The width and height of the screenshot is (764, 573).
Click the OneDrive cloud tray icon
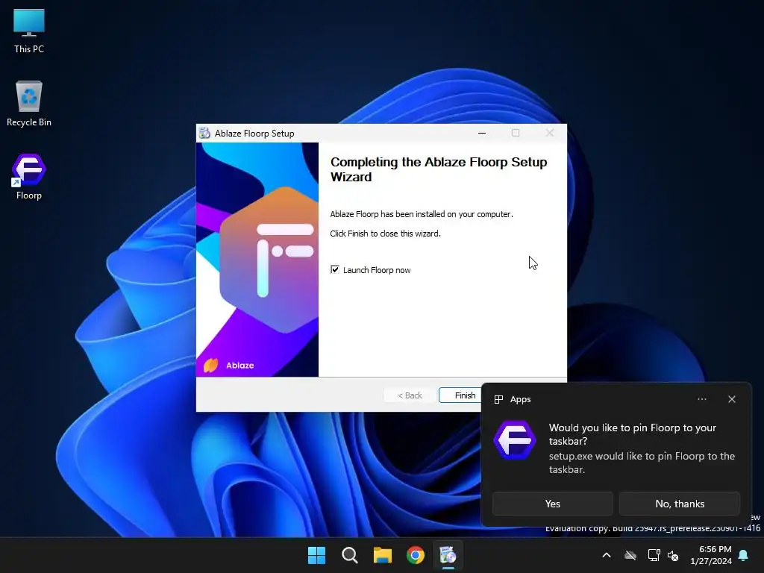coord(630,555)
